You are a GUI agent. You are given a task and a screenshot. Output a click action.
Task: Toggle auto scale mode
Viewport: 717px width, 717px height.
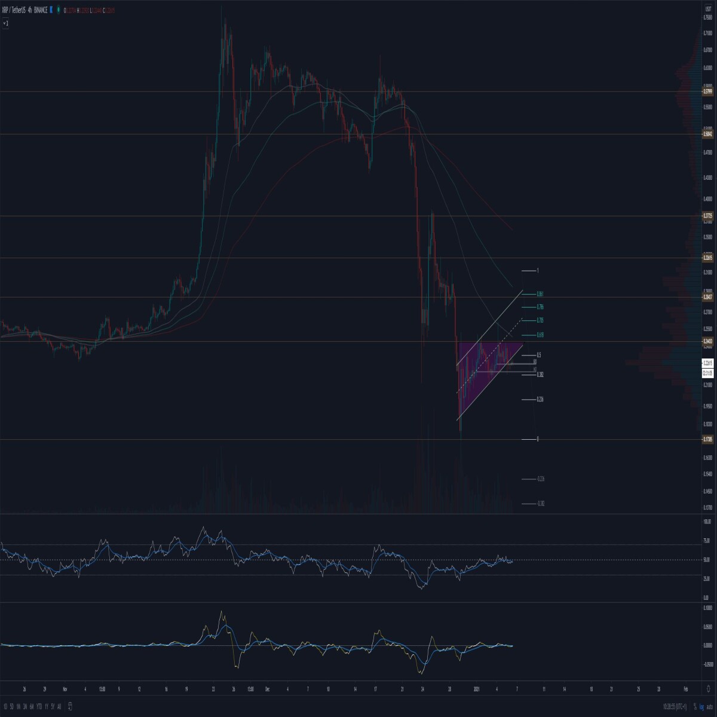click(709, 707)
